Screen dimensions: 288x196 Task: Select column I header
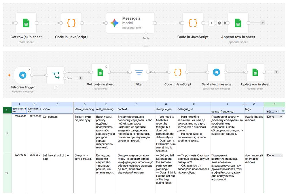point(228,104)
